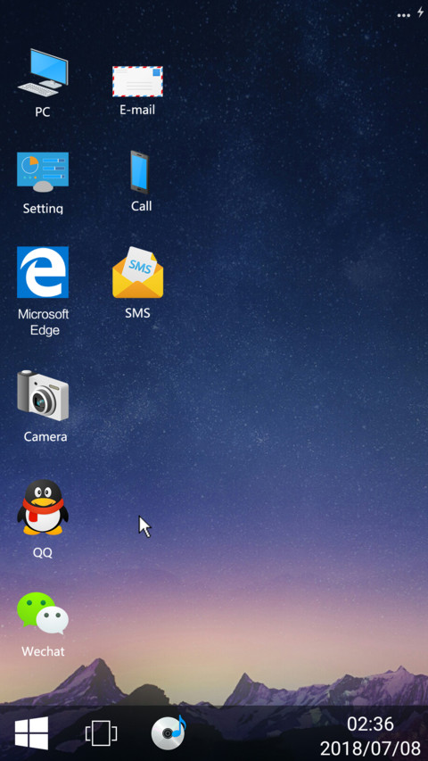
Task: Open the SMS messaging icon
Action: (138, 272)
